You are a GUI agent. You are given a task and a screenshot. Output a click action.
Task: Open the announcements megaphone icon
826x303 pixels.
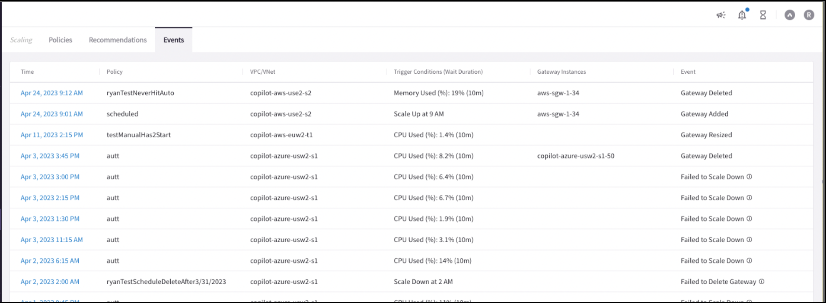click(x=721, y=15)
